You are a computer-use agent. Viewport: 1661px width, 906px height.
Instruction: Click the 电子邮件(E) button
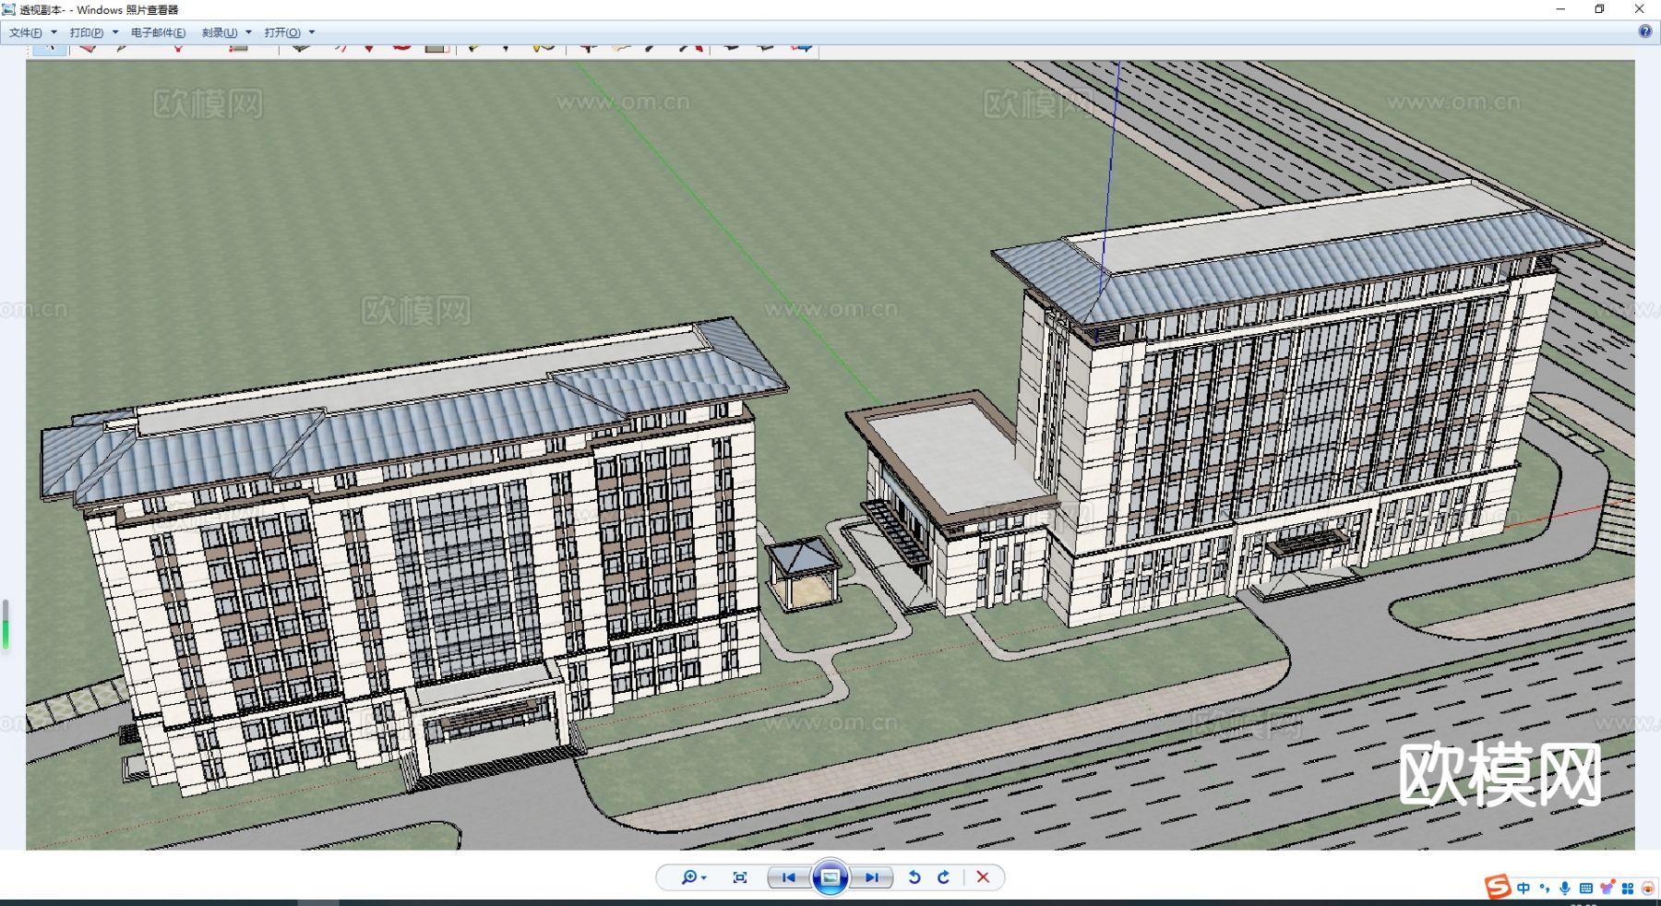point(158,32)
